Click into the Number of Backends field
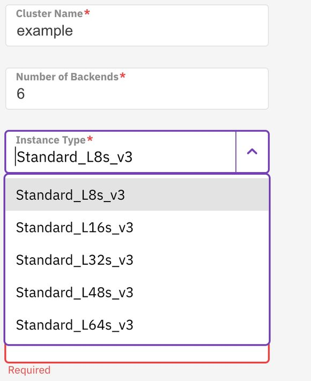 [137, 89]
